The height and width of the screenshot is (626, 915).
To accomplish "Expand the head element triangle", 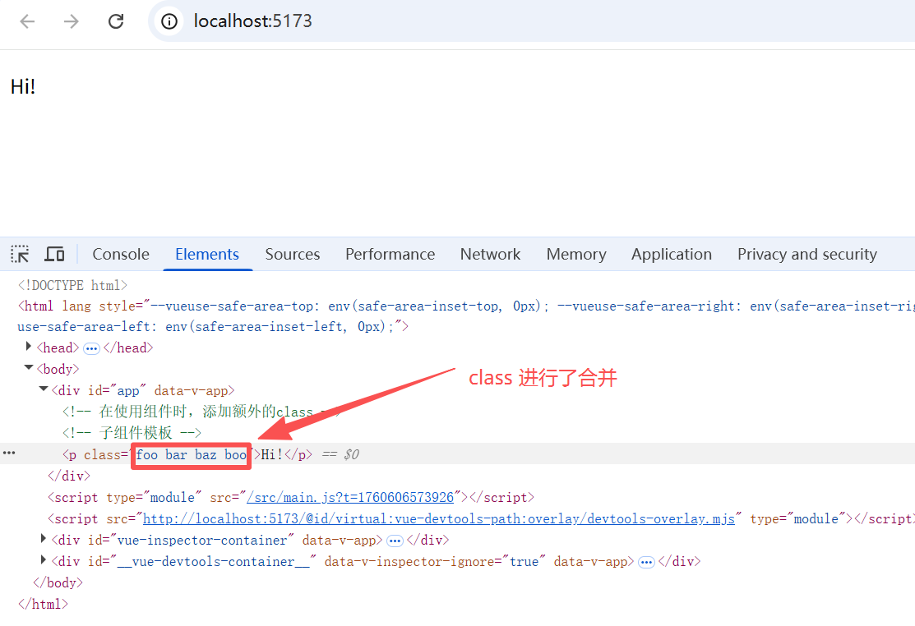I will 28,346.
